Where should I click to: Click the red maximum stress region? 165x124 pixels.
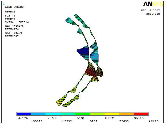(90, 72)
